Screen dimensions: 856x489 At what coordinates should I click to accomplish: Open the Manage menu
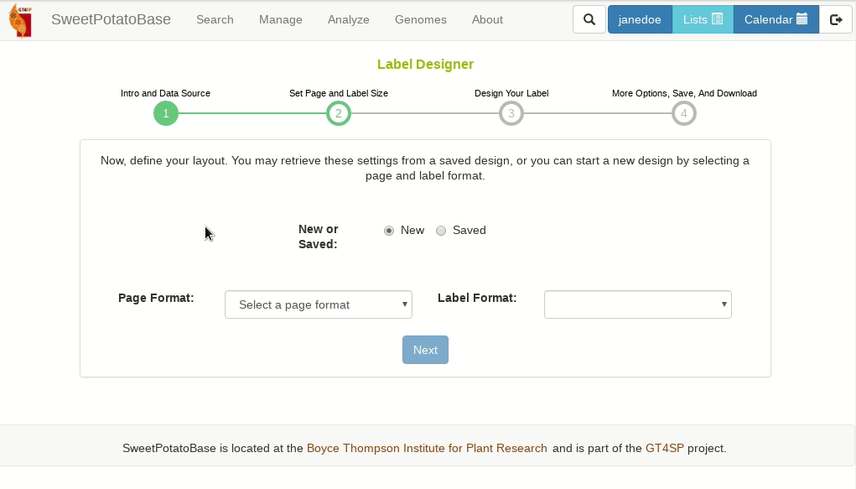[280, 18]
